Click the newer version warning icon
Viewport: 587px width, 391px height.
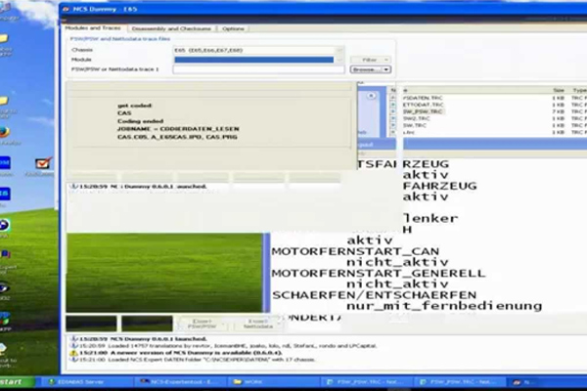click(70, 352)
